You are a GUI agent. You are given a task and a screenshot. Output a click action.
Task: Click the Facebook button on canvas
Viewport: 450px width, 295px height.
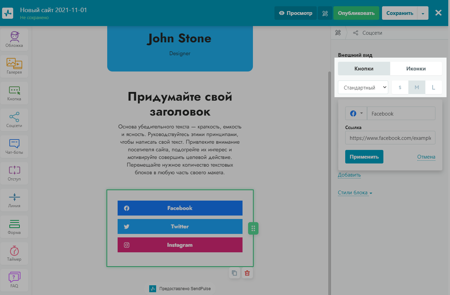(x=180, y=208)
